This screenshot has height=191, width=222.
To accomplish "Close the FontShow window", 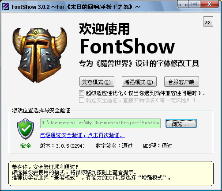I will pos(210,4).
